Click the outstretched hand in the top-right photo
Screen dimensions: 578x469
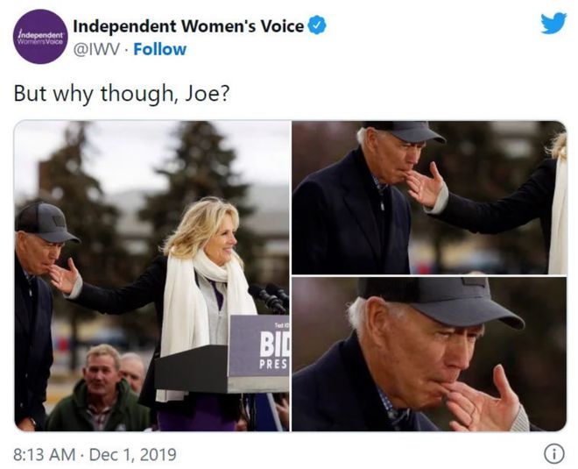tap(427, 188)
